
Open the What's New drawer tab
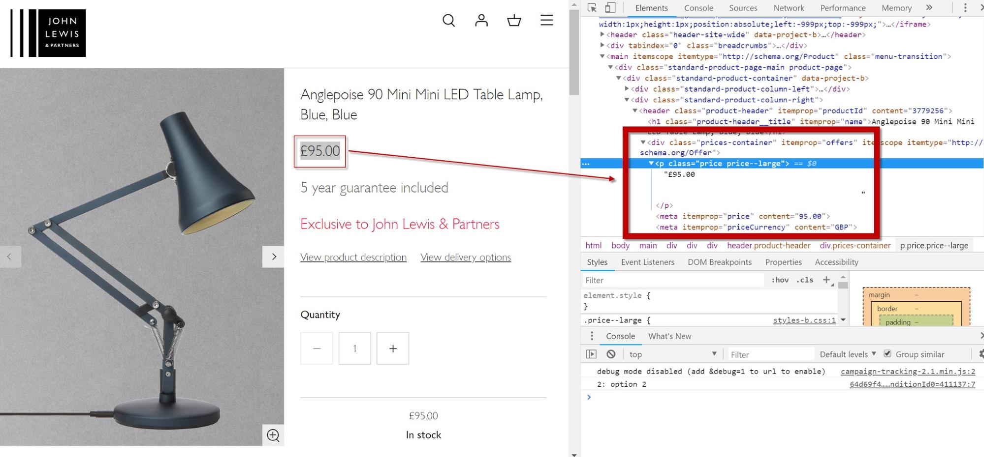[669, 336]
